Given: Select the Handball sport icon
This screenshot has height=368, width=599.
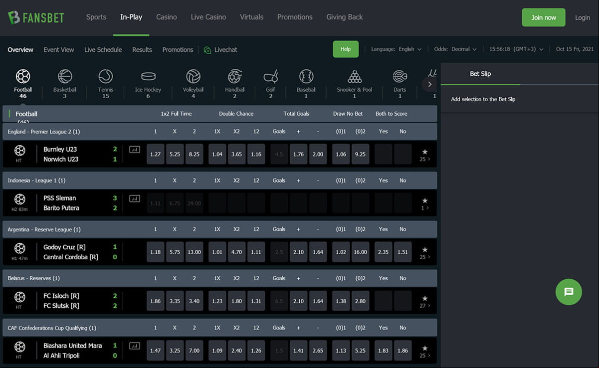Looking at the screenshot, I should (234, 76).
